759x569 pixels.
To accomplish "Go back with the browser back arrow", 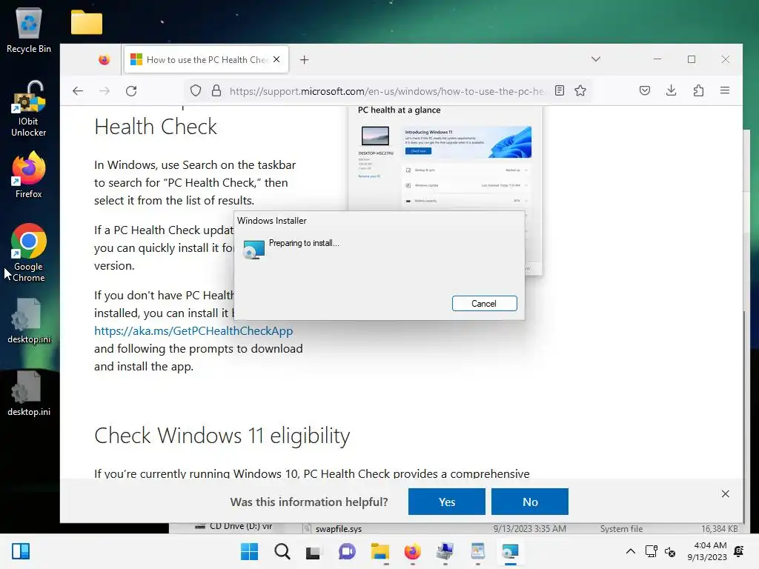I will coord(78,91).
